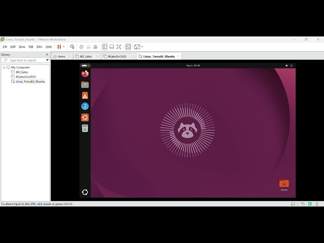Open the Ubuntu clock showing Sep 6

pos(193,65)
